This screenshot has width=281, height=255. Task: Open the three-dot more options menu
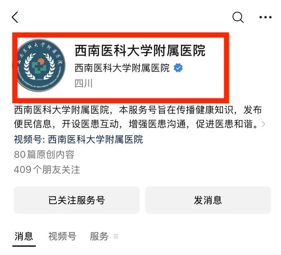coord(266,18)
